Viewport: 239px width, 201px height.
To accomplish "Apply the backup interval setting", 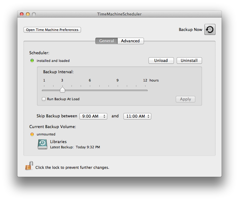I will coord(185,99).
